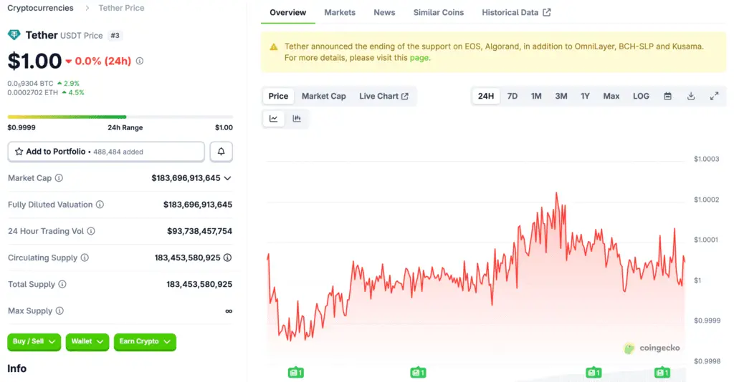The width and height of the screenshot is (734, 382).
Task: Click the price alert bell icon
Action: click(221, 152)
